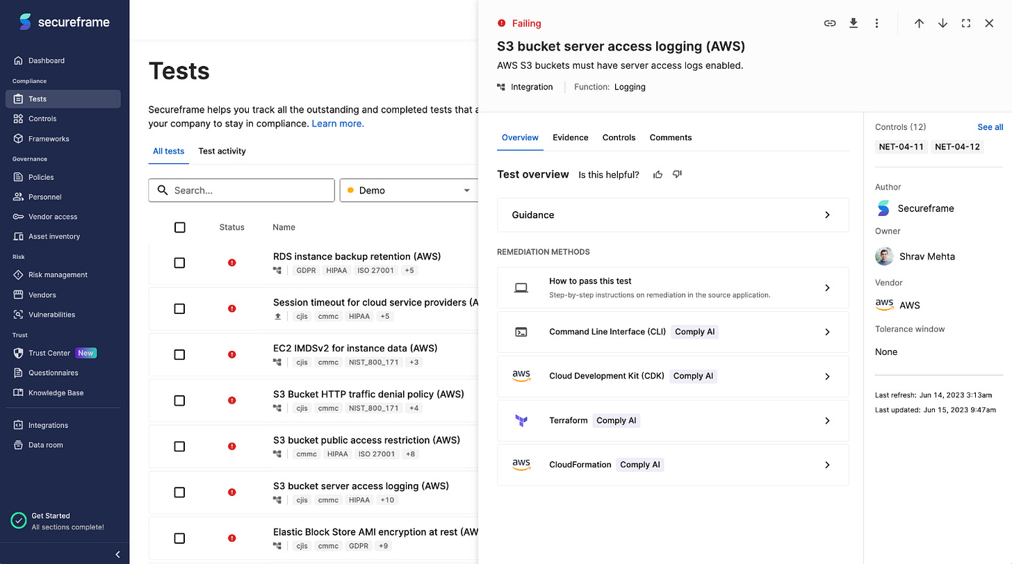Open EC2 IMDSv2 for instance data test

tap(355, 348)
